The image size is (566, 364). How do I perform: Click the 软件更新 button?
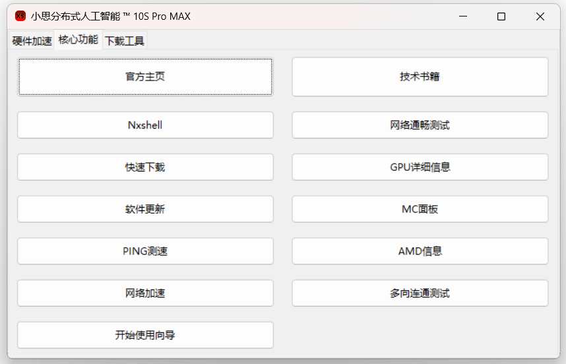[x=145, y=209]
